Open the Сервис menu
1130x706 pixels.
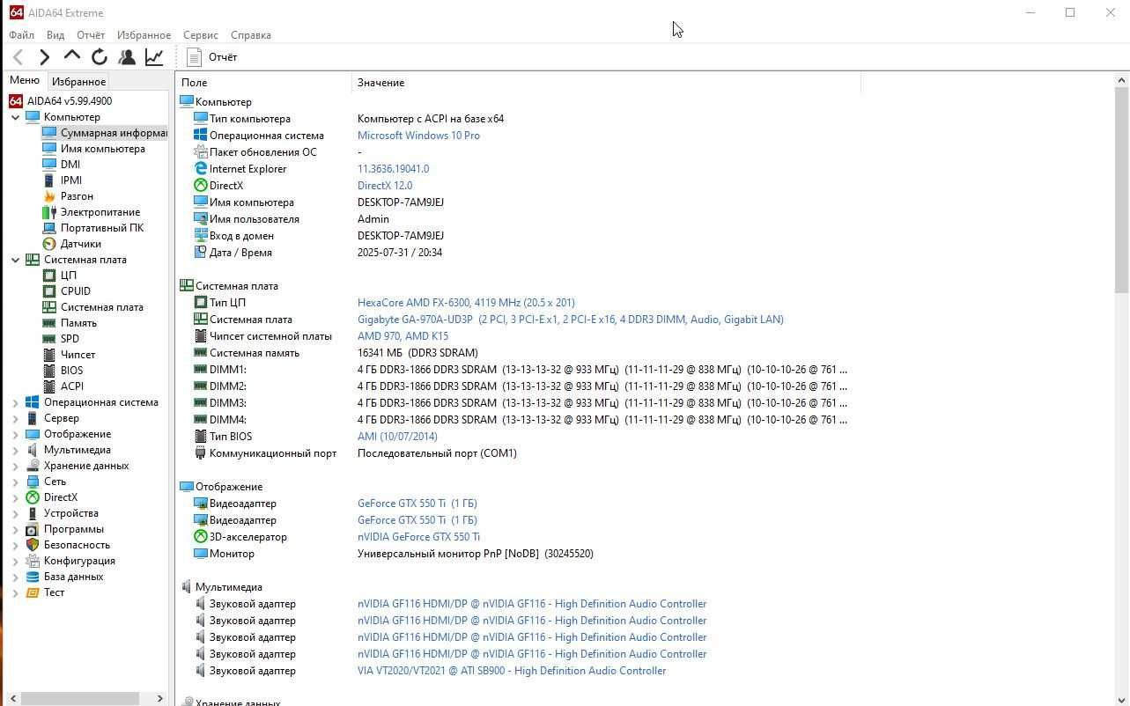click(x=201, y=35)
